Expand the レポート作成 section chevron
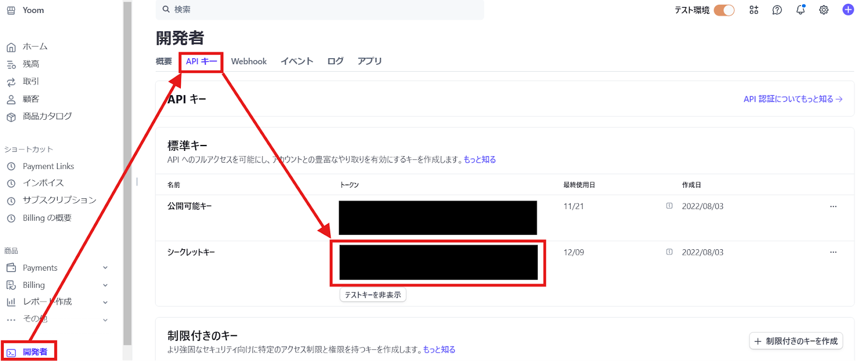856x361 pixels. (x=105, y=302)
